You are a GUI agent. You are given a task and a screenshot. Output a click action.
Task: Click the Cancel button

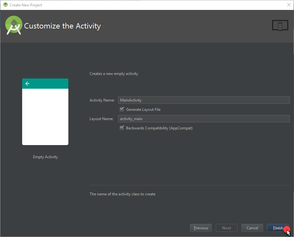tap(252, 228)
